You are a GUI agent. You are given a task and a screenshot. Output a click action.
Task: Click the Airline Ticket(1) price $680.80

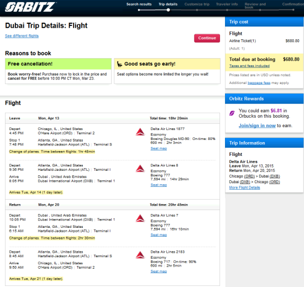[x=292, y=41]
